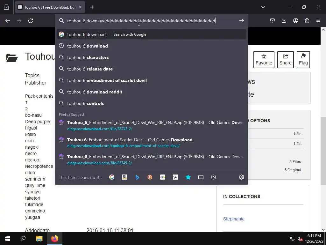Viewport: 326px width, 245px height.
Task: Select 'touhou 6 download' Search with Google suggestion
Action: tap(151, 34)
